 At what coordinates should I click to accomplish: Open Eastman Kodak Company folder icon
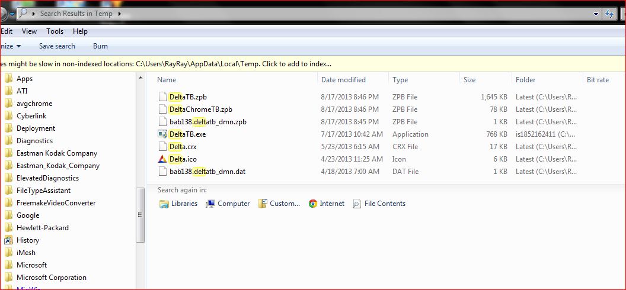[8, 153]
